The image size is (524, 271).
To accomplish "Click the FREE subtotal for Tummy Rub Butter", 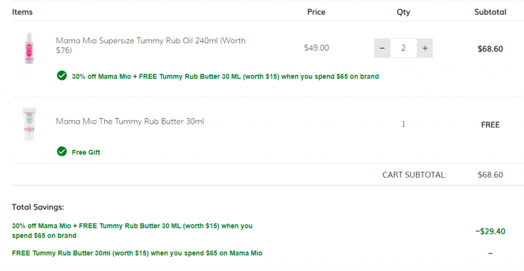I will 490,125.
